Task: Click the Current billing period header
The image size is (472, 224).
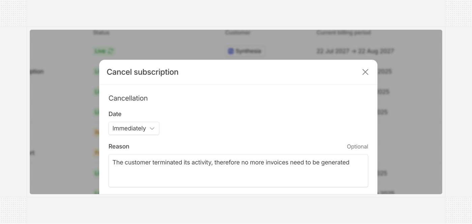Action: click(x=344, y=33)
